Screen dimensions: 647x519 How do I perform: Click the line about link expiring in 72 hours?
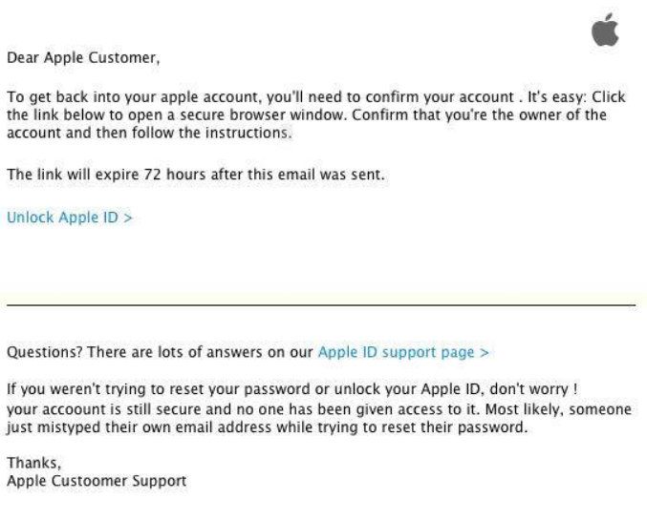point(196,175)
